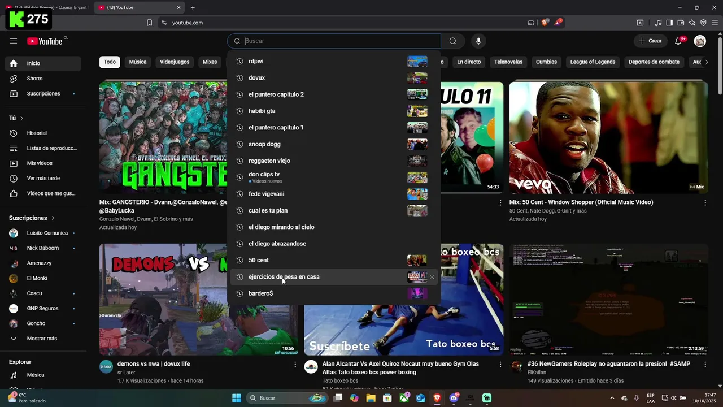Screen dimensions: 723x407
Task: Expand the Tú section chevron
Action: [x=22, y=118]
